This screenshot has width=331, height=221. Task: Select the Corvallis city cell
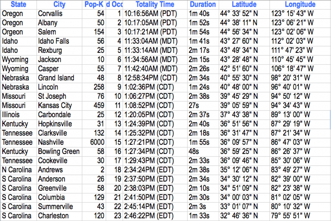click(50, 14)
